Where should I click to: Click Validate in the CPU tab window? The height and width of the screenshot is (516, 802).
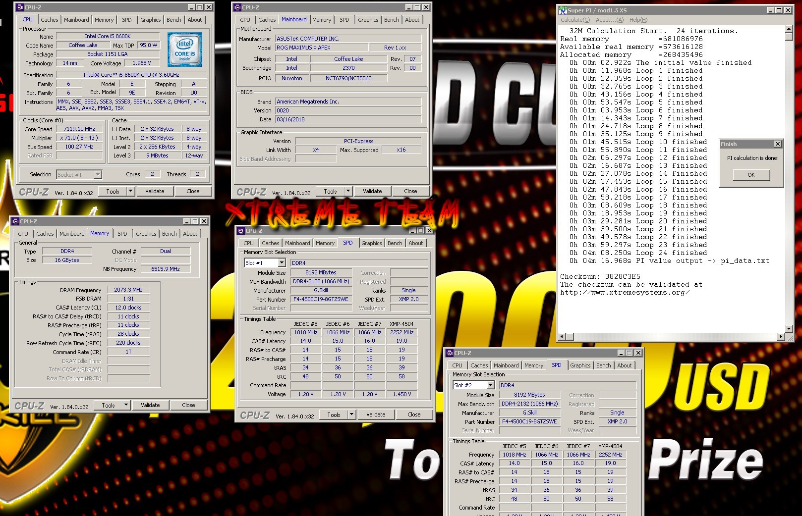click(155, 191)
